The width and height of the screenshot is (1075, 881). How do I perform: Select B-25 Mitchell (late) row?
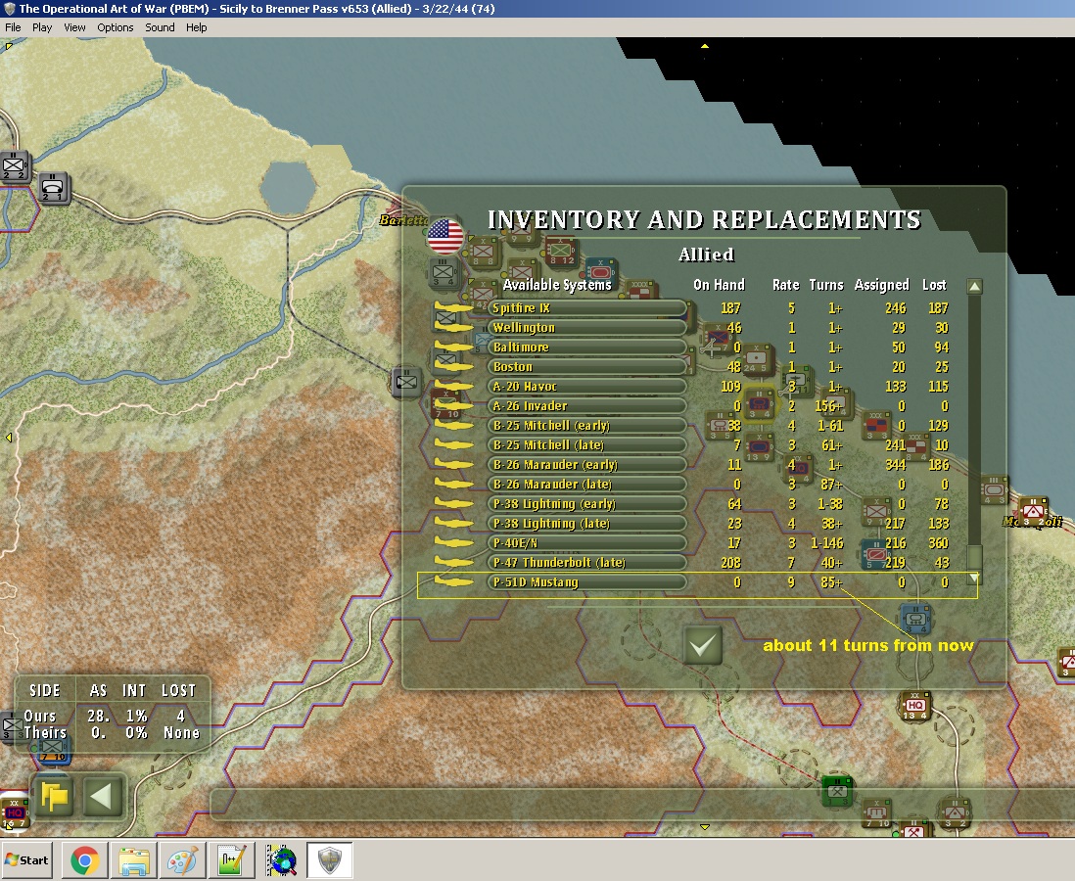(586, 445)
